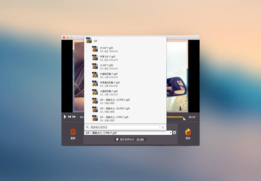Choose GIF 原始大小 10 FPS preset
Viewport: 261px width, 181px height.
click(125, 110)
